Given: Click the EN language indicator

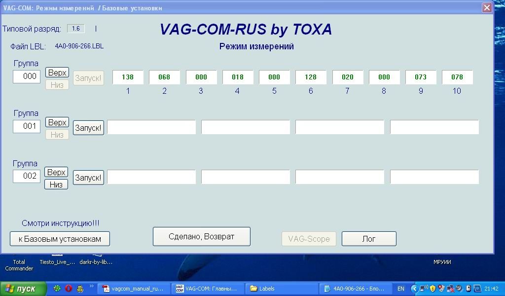Looking at the screenshot, I should click(x=400, y=289).
